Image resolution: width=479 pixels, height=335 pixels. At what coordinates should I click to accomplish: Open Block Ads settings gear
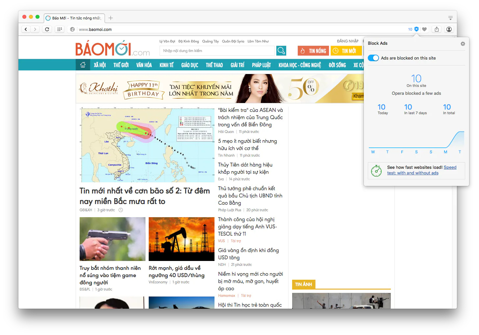pos(463,44)
